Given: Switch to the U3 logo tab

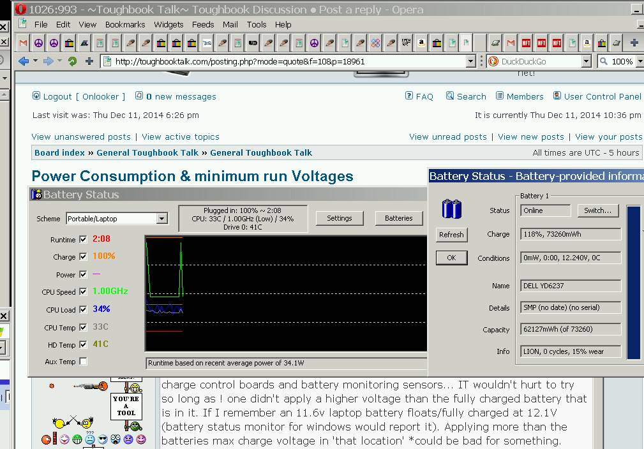Looking at the screenshot, I should tap(253, 43).
